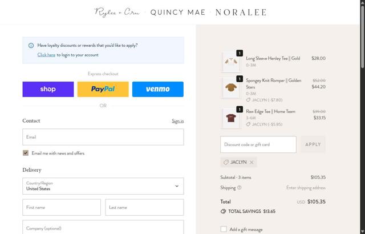Focus the discount code or gift card field

(x=258, y=144)
